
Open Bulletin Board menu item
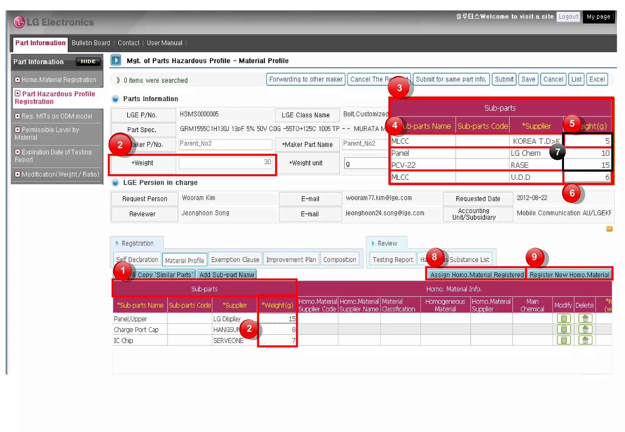tap(91, 43)
